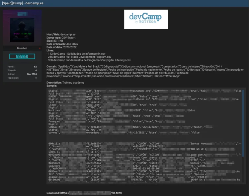Click the Threads count 4
249x196 pixels.
pos(36,70)
